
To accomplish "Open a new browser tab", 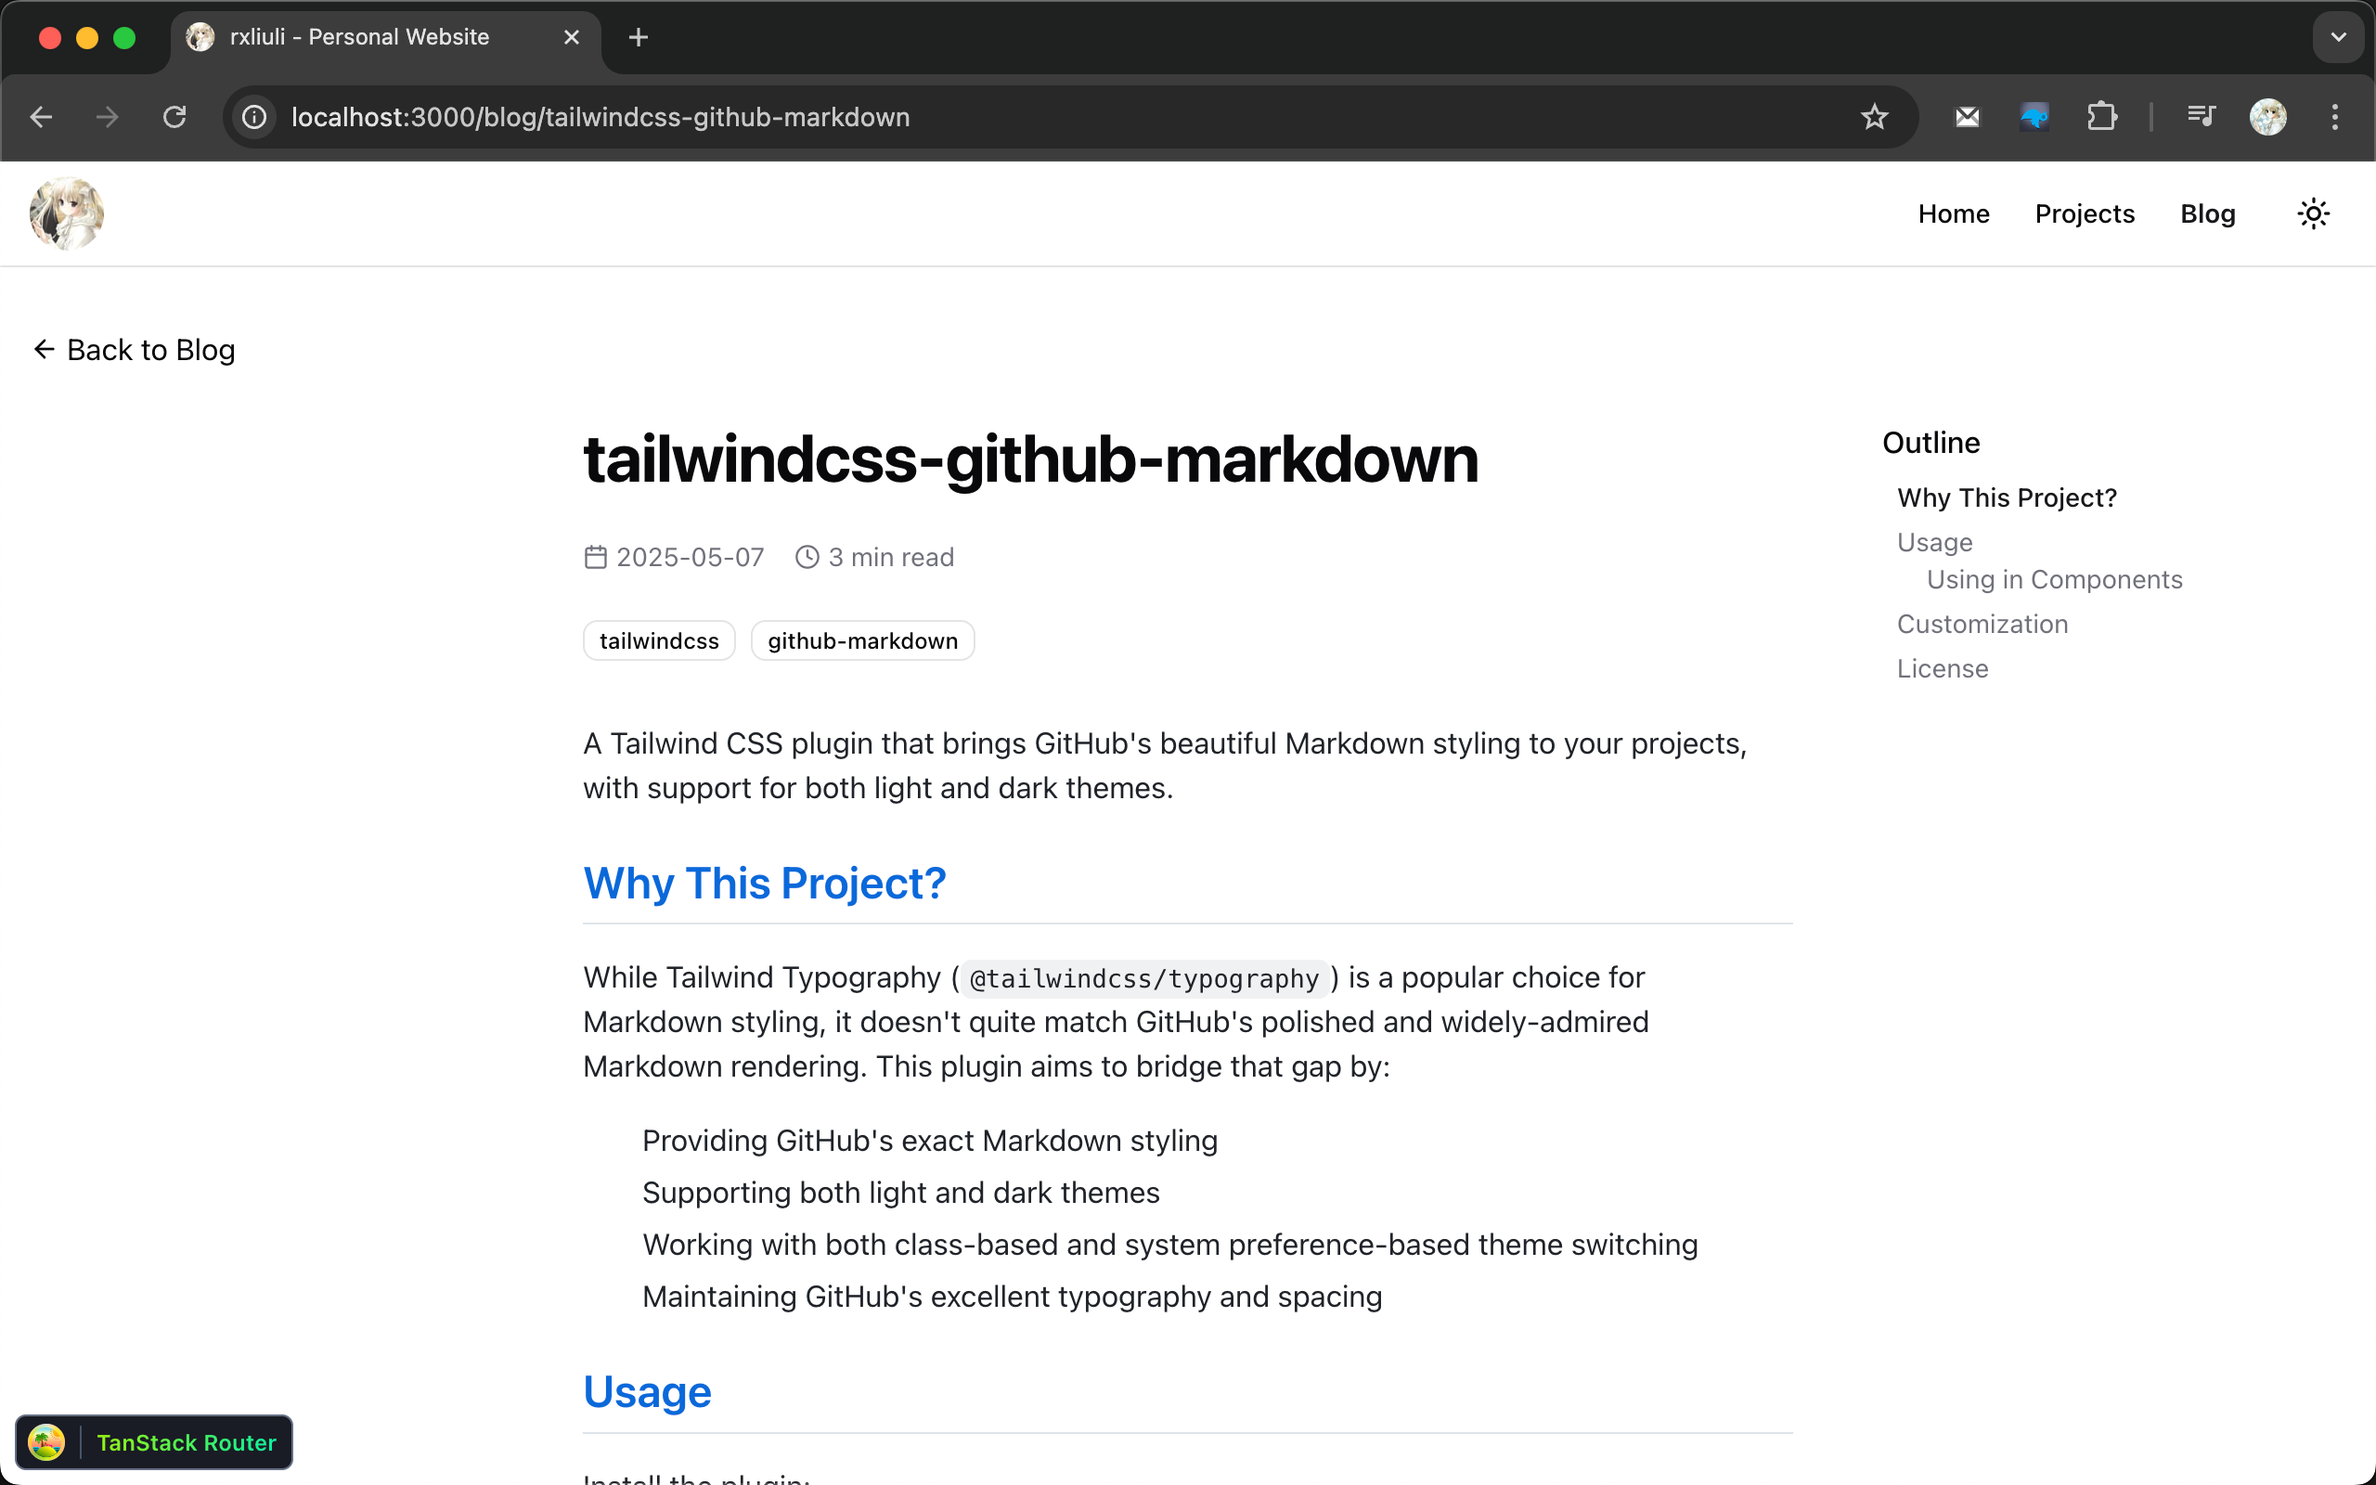I will click(639, 37).
